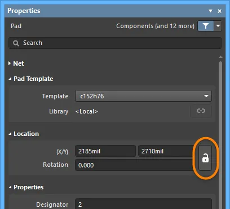Open the filter dropdown arrow beside funnel
This screenshot has width=230, height=209.
pos(218,26)
